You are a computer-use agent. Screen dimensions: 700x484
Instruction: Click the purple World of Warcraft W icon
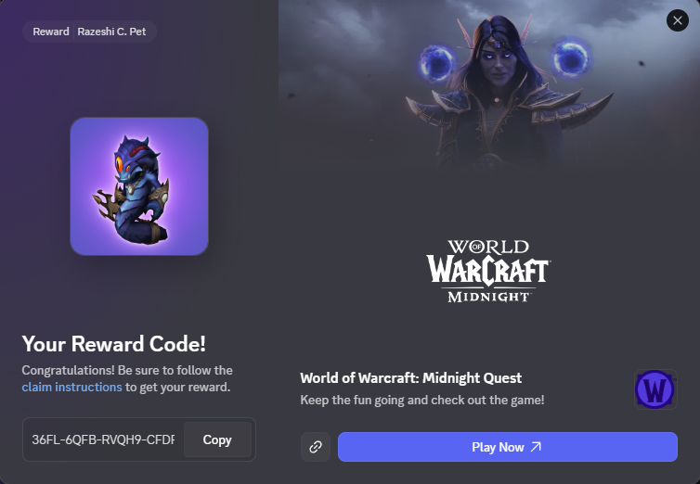(x=655, y=389)
